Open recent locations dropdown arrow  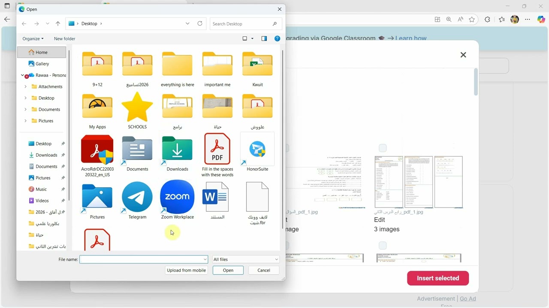coord(48,24)
